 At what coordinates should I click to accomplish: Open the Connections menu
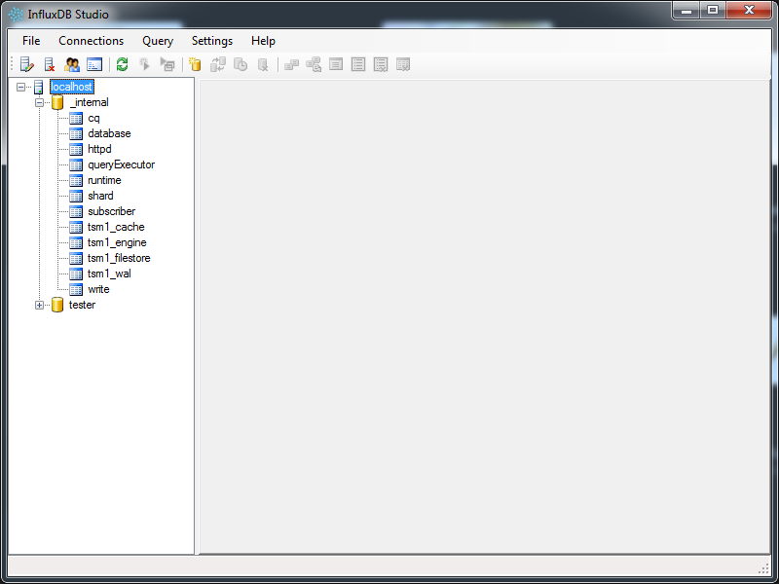click(91, 41)
